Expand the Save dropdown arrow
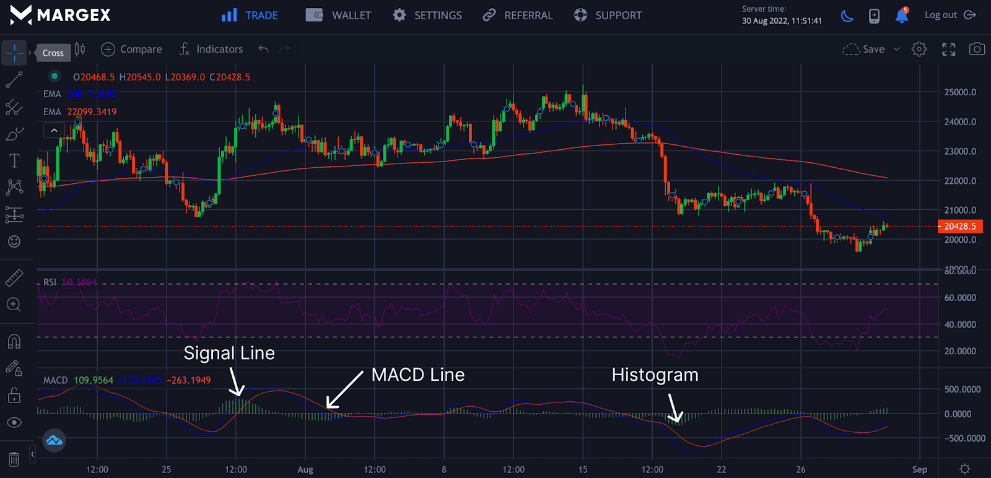 (896, 49)
